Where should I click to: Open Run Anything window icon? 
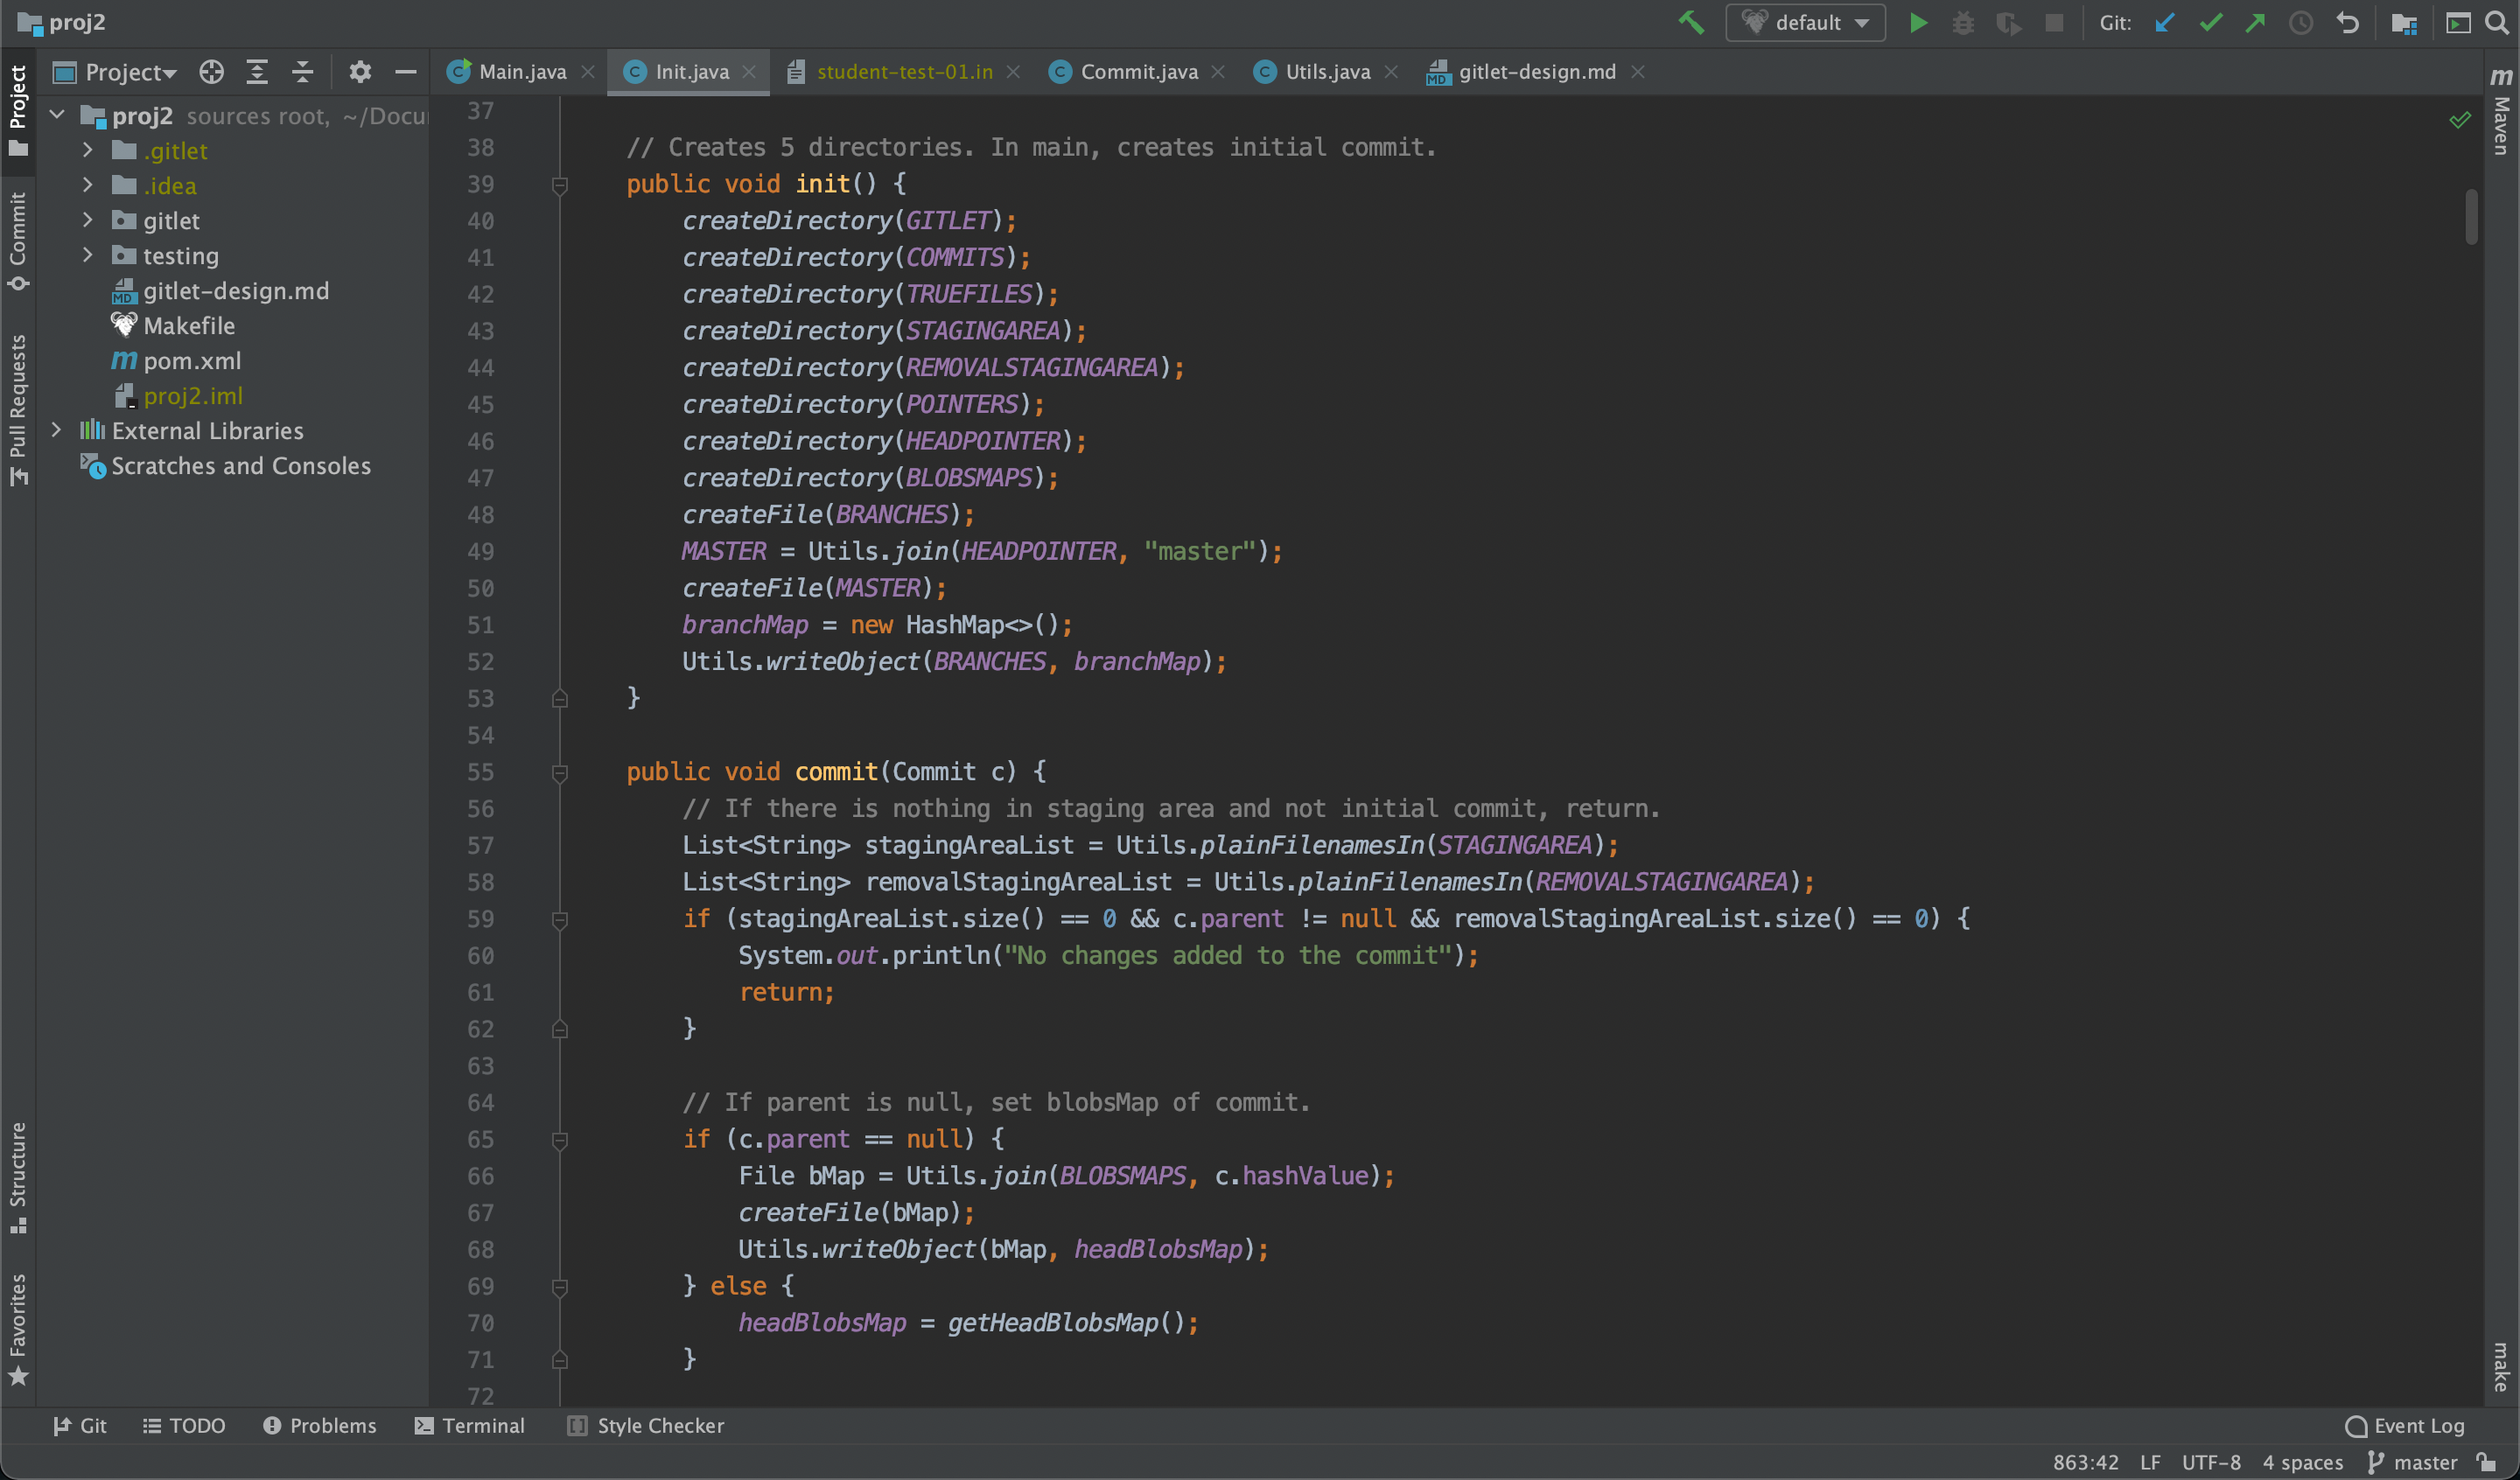tap(2457, 22)
